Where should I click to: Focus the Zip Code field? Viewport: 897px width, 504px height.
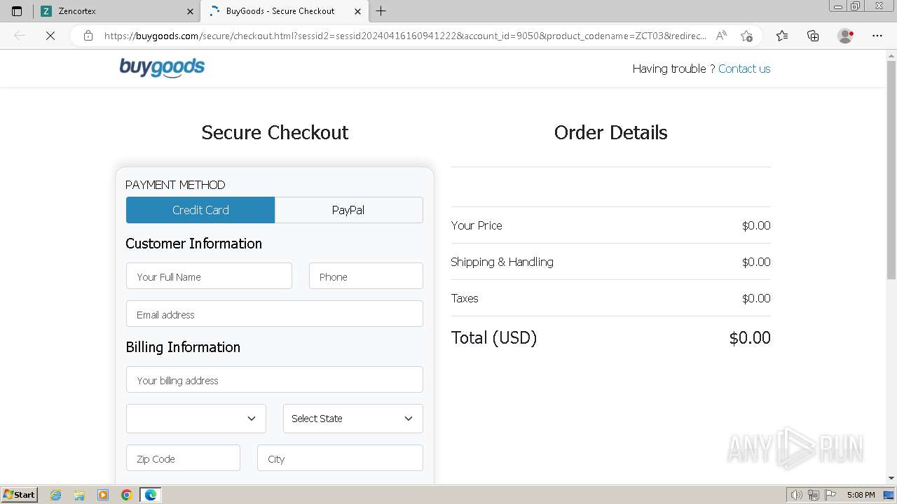(183, 458)
